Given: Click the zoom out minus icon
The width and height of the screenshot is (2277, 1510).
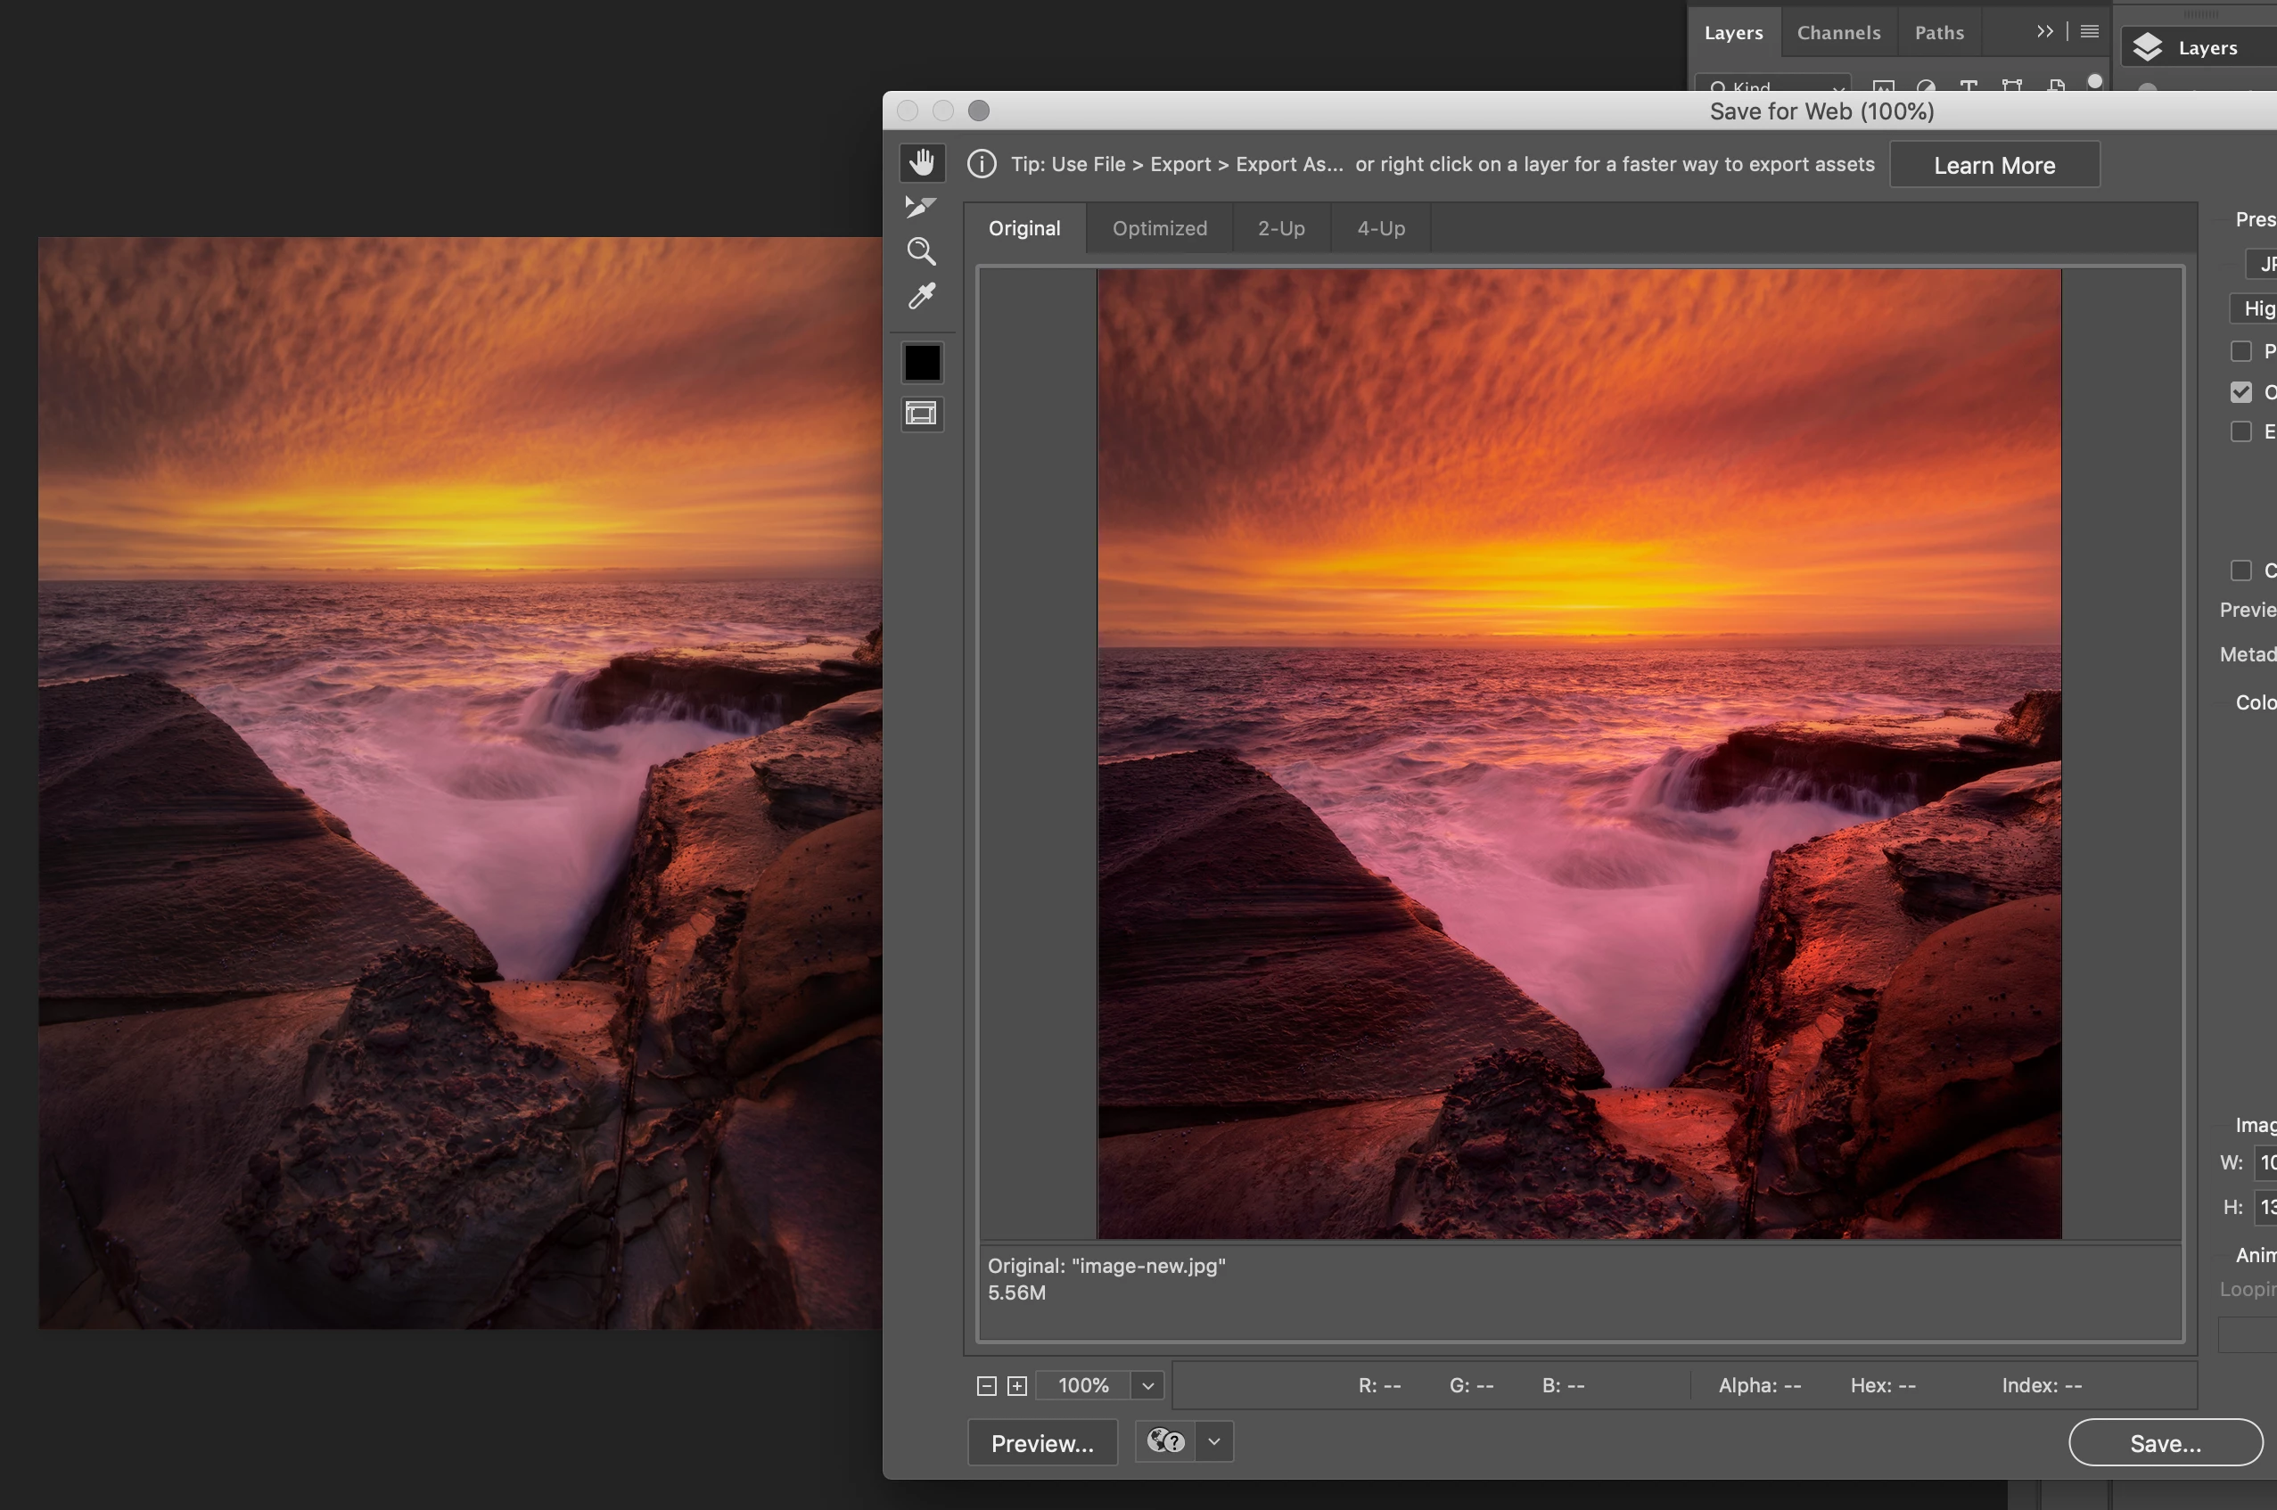Looking at the screenshot, I should click(x=985, y=1386).
